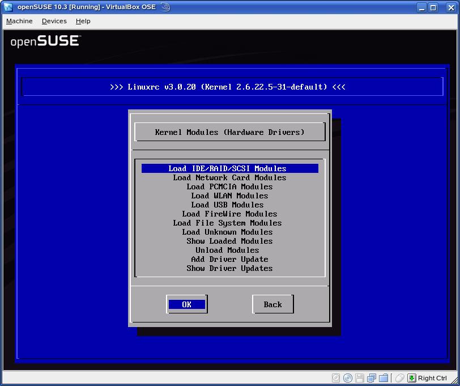Select Show Loaded Modules entry
Image resolution: width=460 pixels, height=386 pixels.
229,241
